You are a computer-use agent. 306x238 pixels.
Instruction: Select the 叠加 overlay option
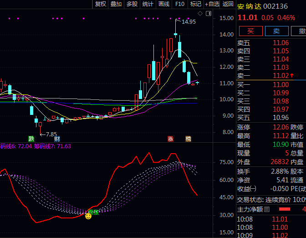(116, 4)
